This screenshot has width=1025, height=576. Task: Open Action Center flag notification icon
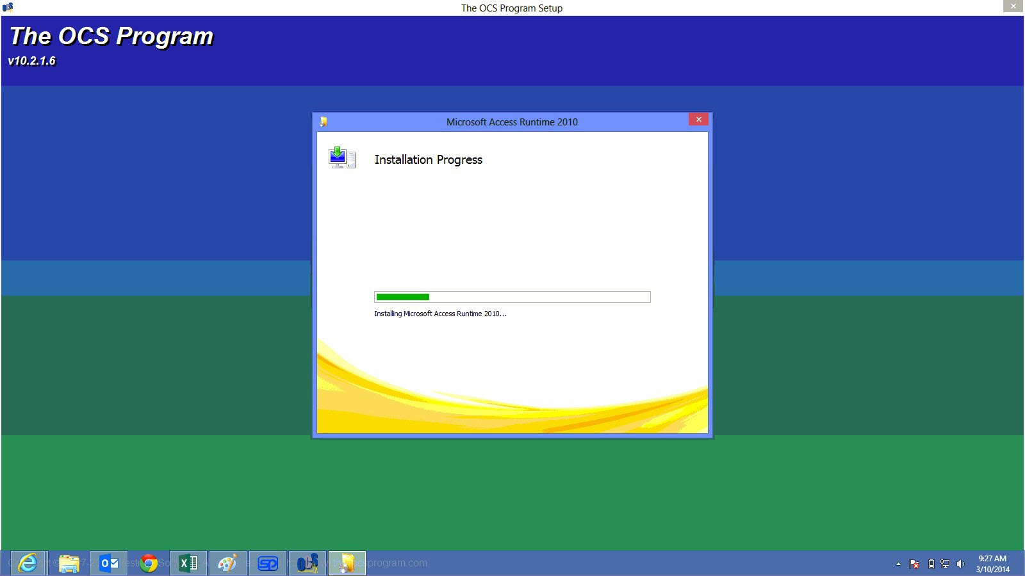pos(914,564)
